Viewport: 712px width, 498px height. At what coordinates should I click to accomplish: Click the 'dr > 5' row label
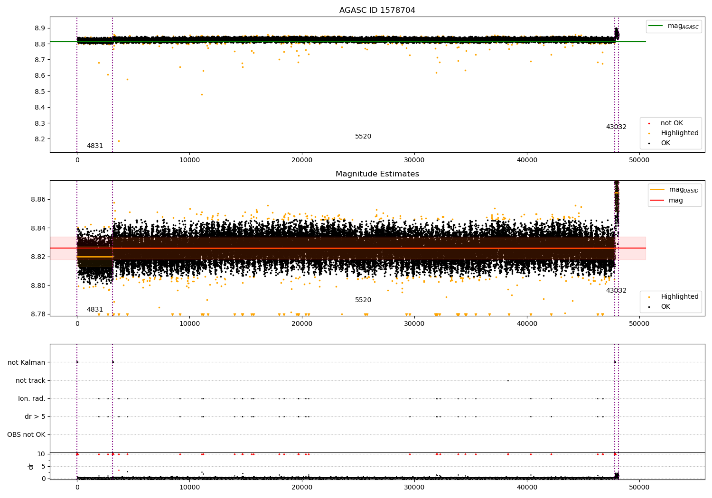pos(35,417)
